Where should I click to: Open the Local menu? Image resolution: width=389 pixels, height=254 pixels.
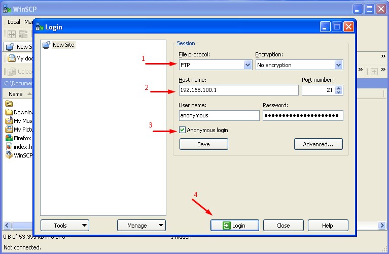click(14, 22)
